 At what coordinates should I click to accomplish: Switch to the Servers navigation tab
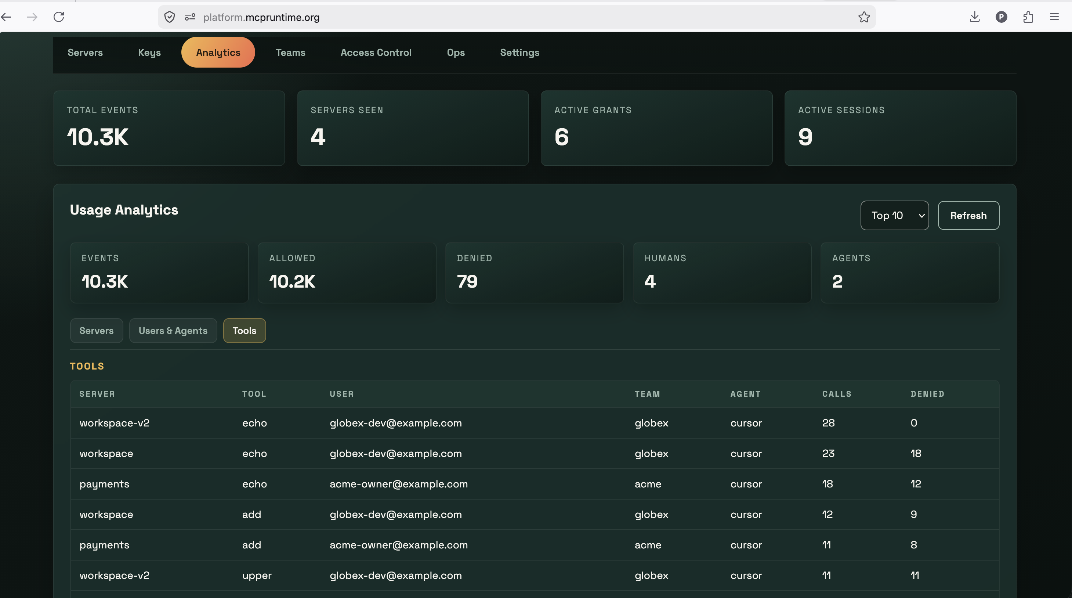[x=85, y=53]
